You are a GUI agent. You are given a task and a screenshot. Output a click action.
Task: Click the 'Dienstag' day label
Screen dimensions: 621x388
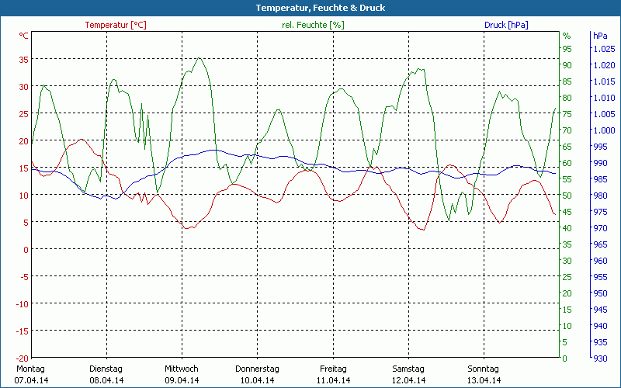(x=106, y=369)
